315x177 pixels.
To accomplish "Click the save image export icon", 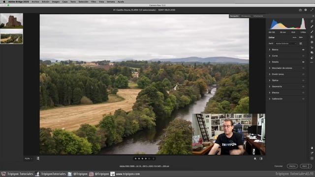I will coord(300,10).
